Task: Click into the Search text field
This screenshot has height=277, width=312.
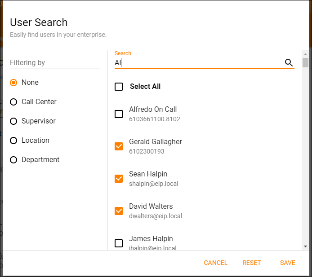Action: (x=198, y=63)
